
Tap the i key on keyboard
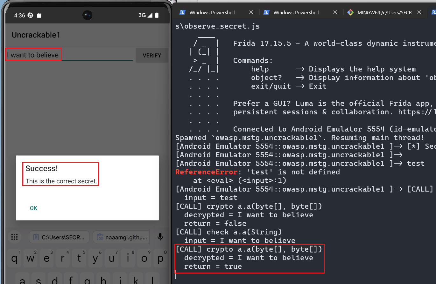pyautogui.click(x=128, y=258)
